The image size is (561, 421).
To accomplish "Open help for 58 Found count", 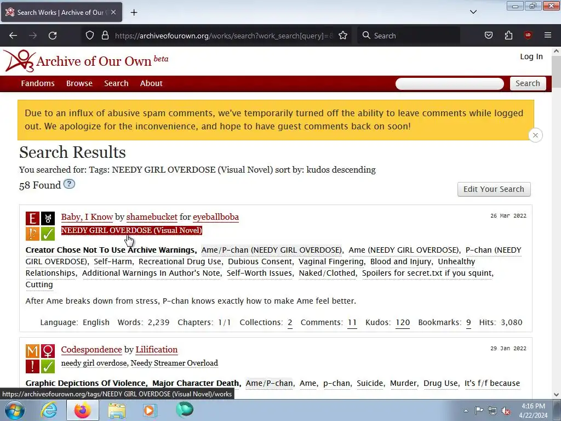I will tap(69, 184).
